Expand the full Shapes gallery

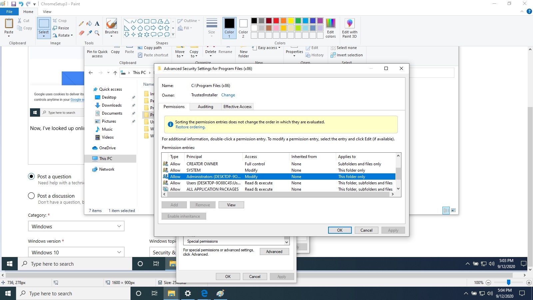(x=173, y=34)
